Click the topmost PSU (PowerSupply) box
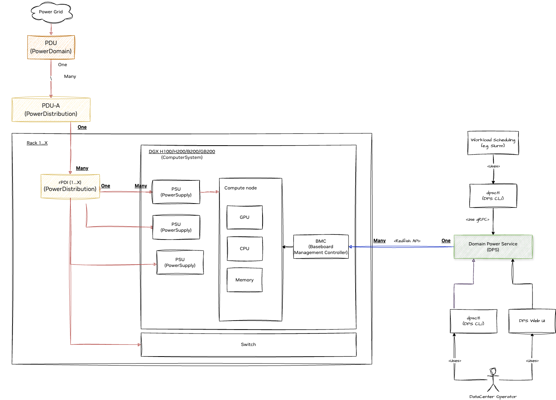 tap(176, 192)
